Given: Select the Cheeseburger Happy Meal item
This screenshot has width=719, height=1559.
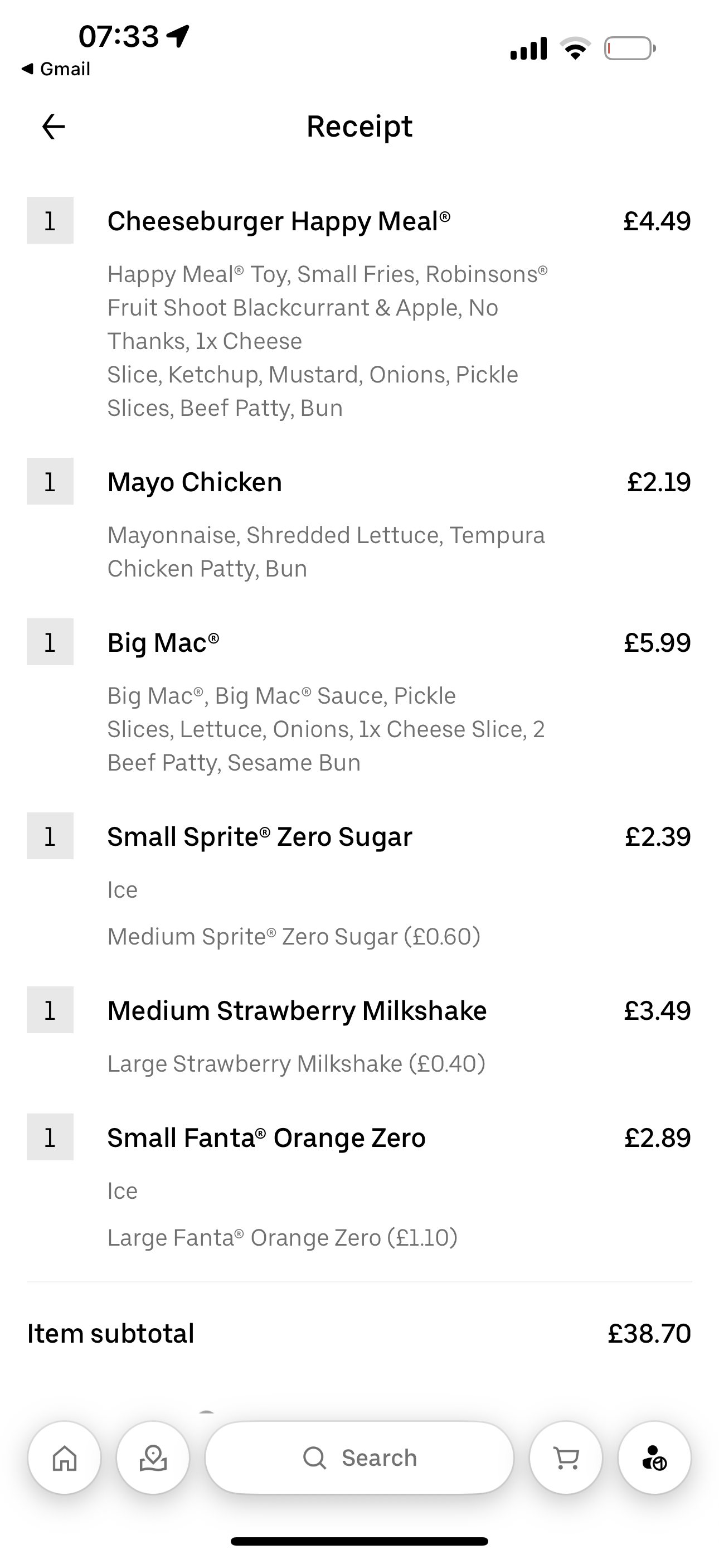Looking at the screenshot, I should tap(278, 221).
